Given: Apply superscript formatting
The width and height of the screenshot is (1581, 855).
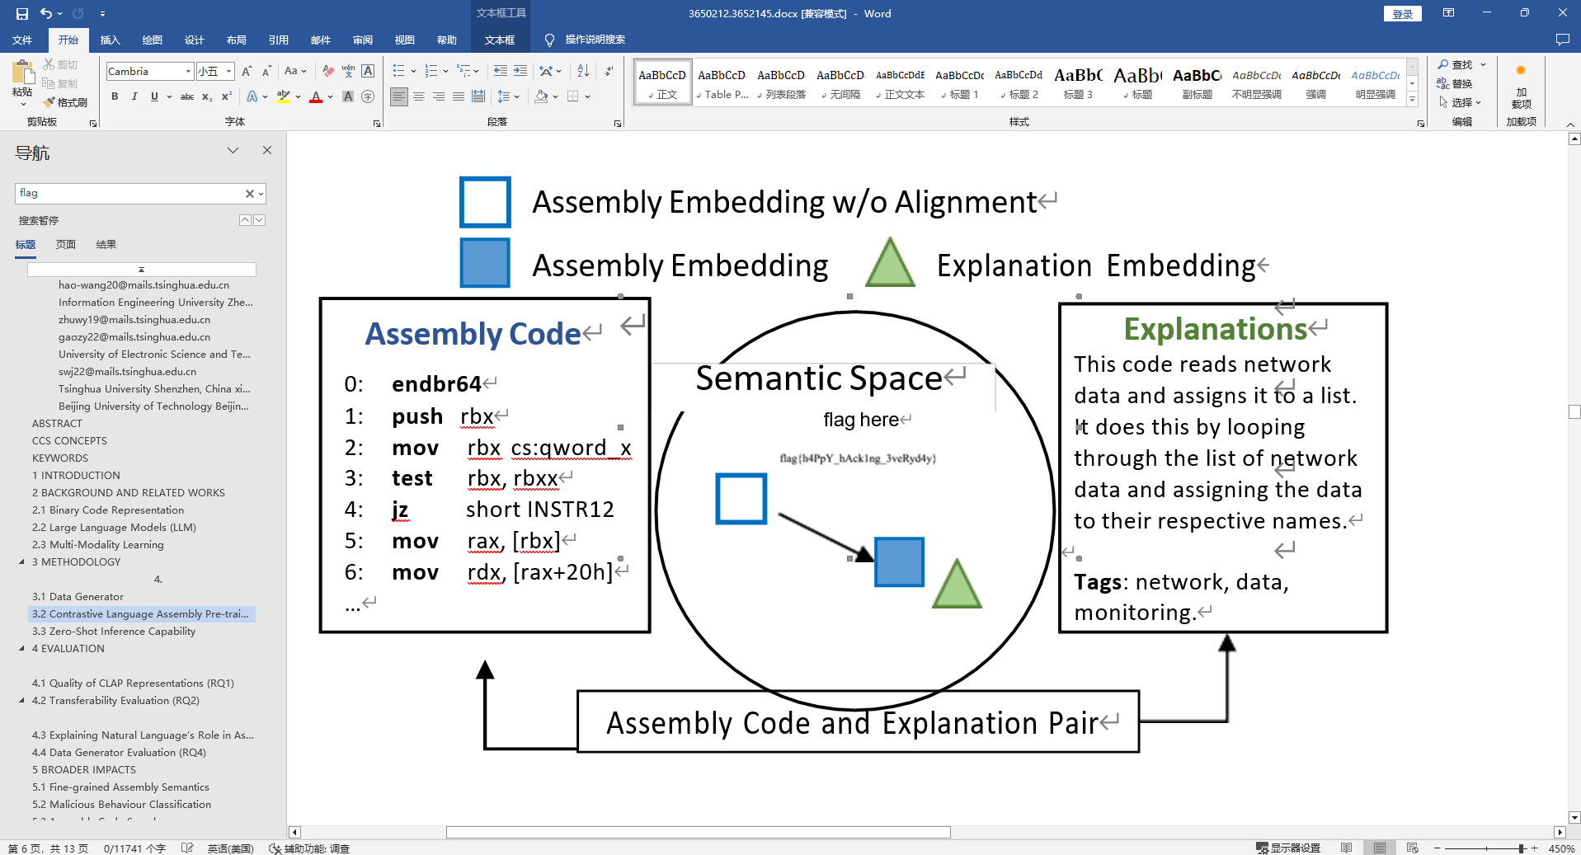Looking at the screenshot, I should pos(227,96).
